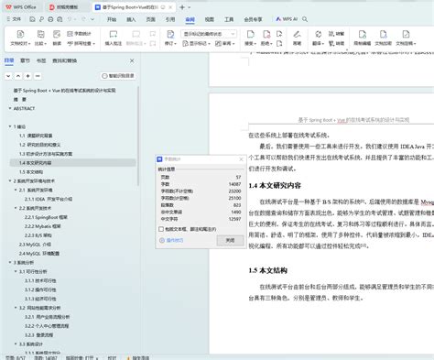Click the 关闭 button in word count dialog
This screenshot has width=434, height=360.
pos(230,241)
